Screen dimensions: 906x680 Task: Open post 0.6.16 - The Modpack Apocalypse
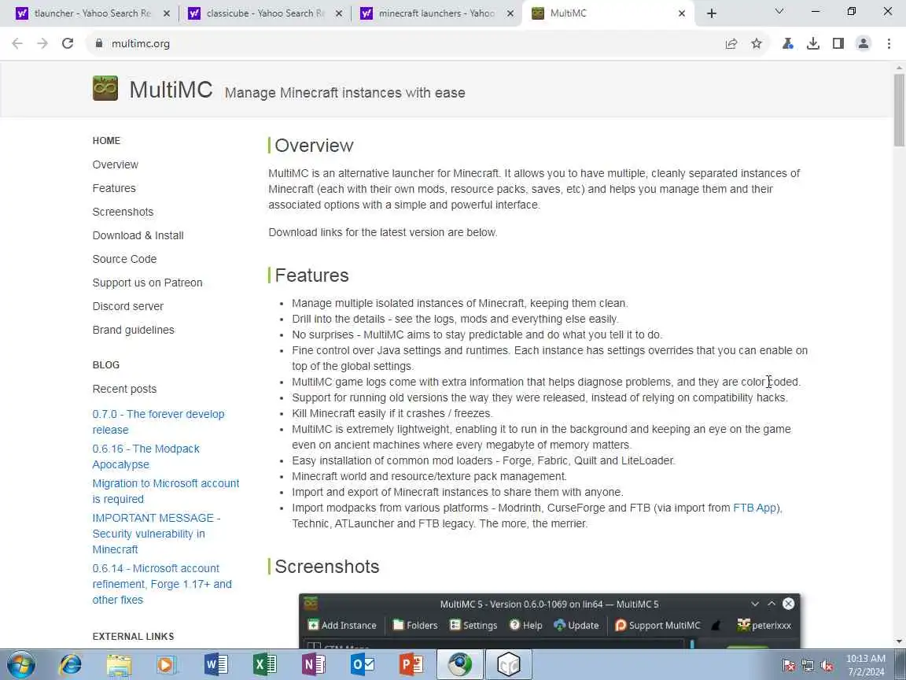pos(145,456)
